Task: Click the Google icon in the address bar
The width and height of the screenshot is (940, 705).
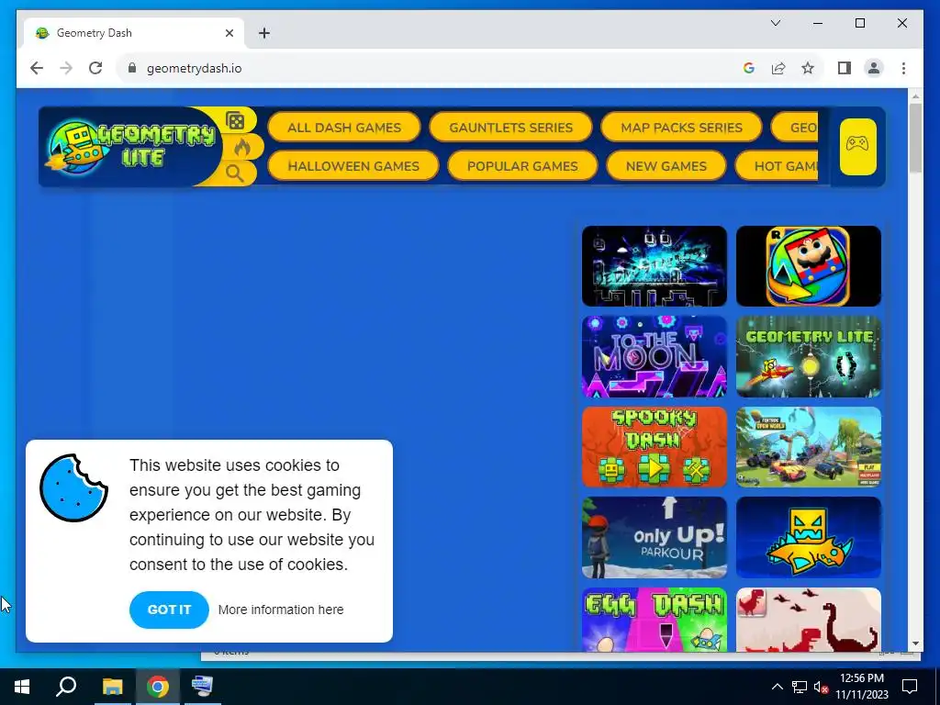Action: pyautogui.click(x=749, y=68)
